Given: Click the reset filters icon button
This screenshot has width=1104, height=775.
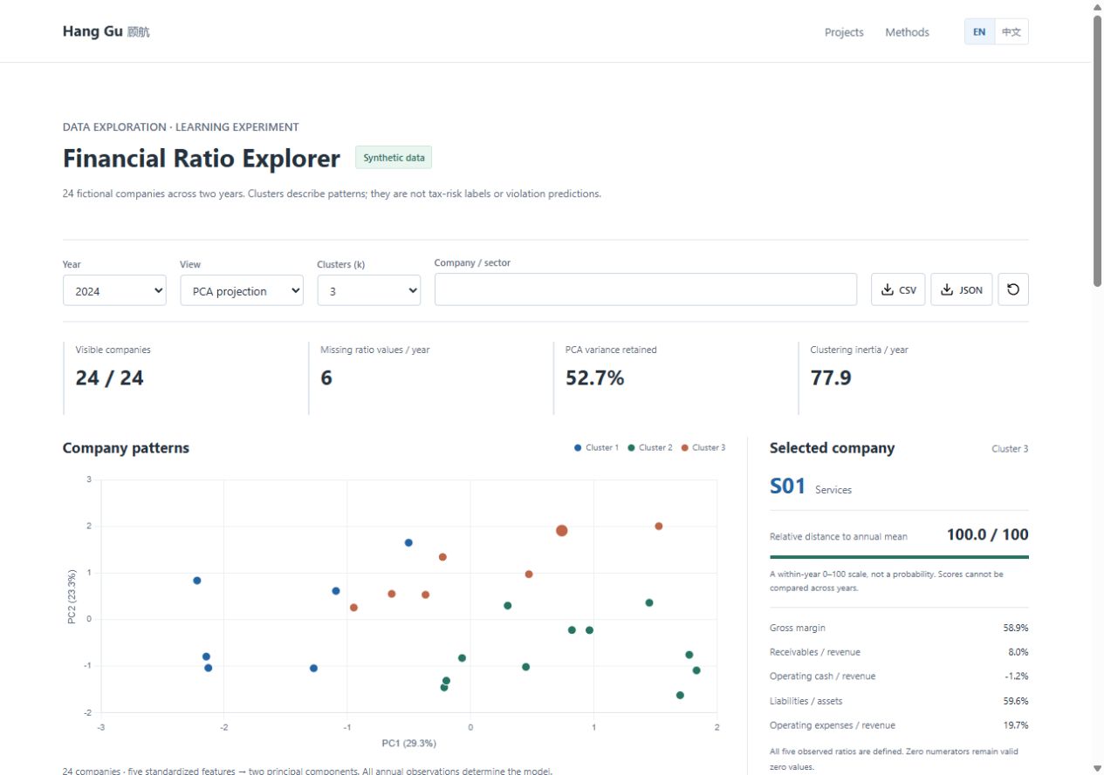Looking at the screenshot, I should tap(1013, 289).
